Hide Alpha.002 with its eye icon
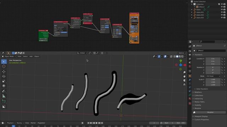The width and height of the screenshot is (227, 127). pyautogui.click(x=222, y=15)
